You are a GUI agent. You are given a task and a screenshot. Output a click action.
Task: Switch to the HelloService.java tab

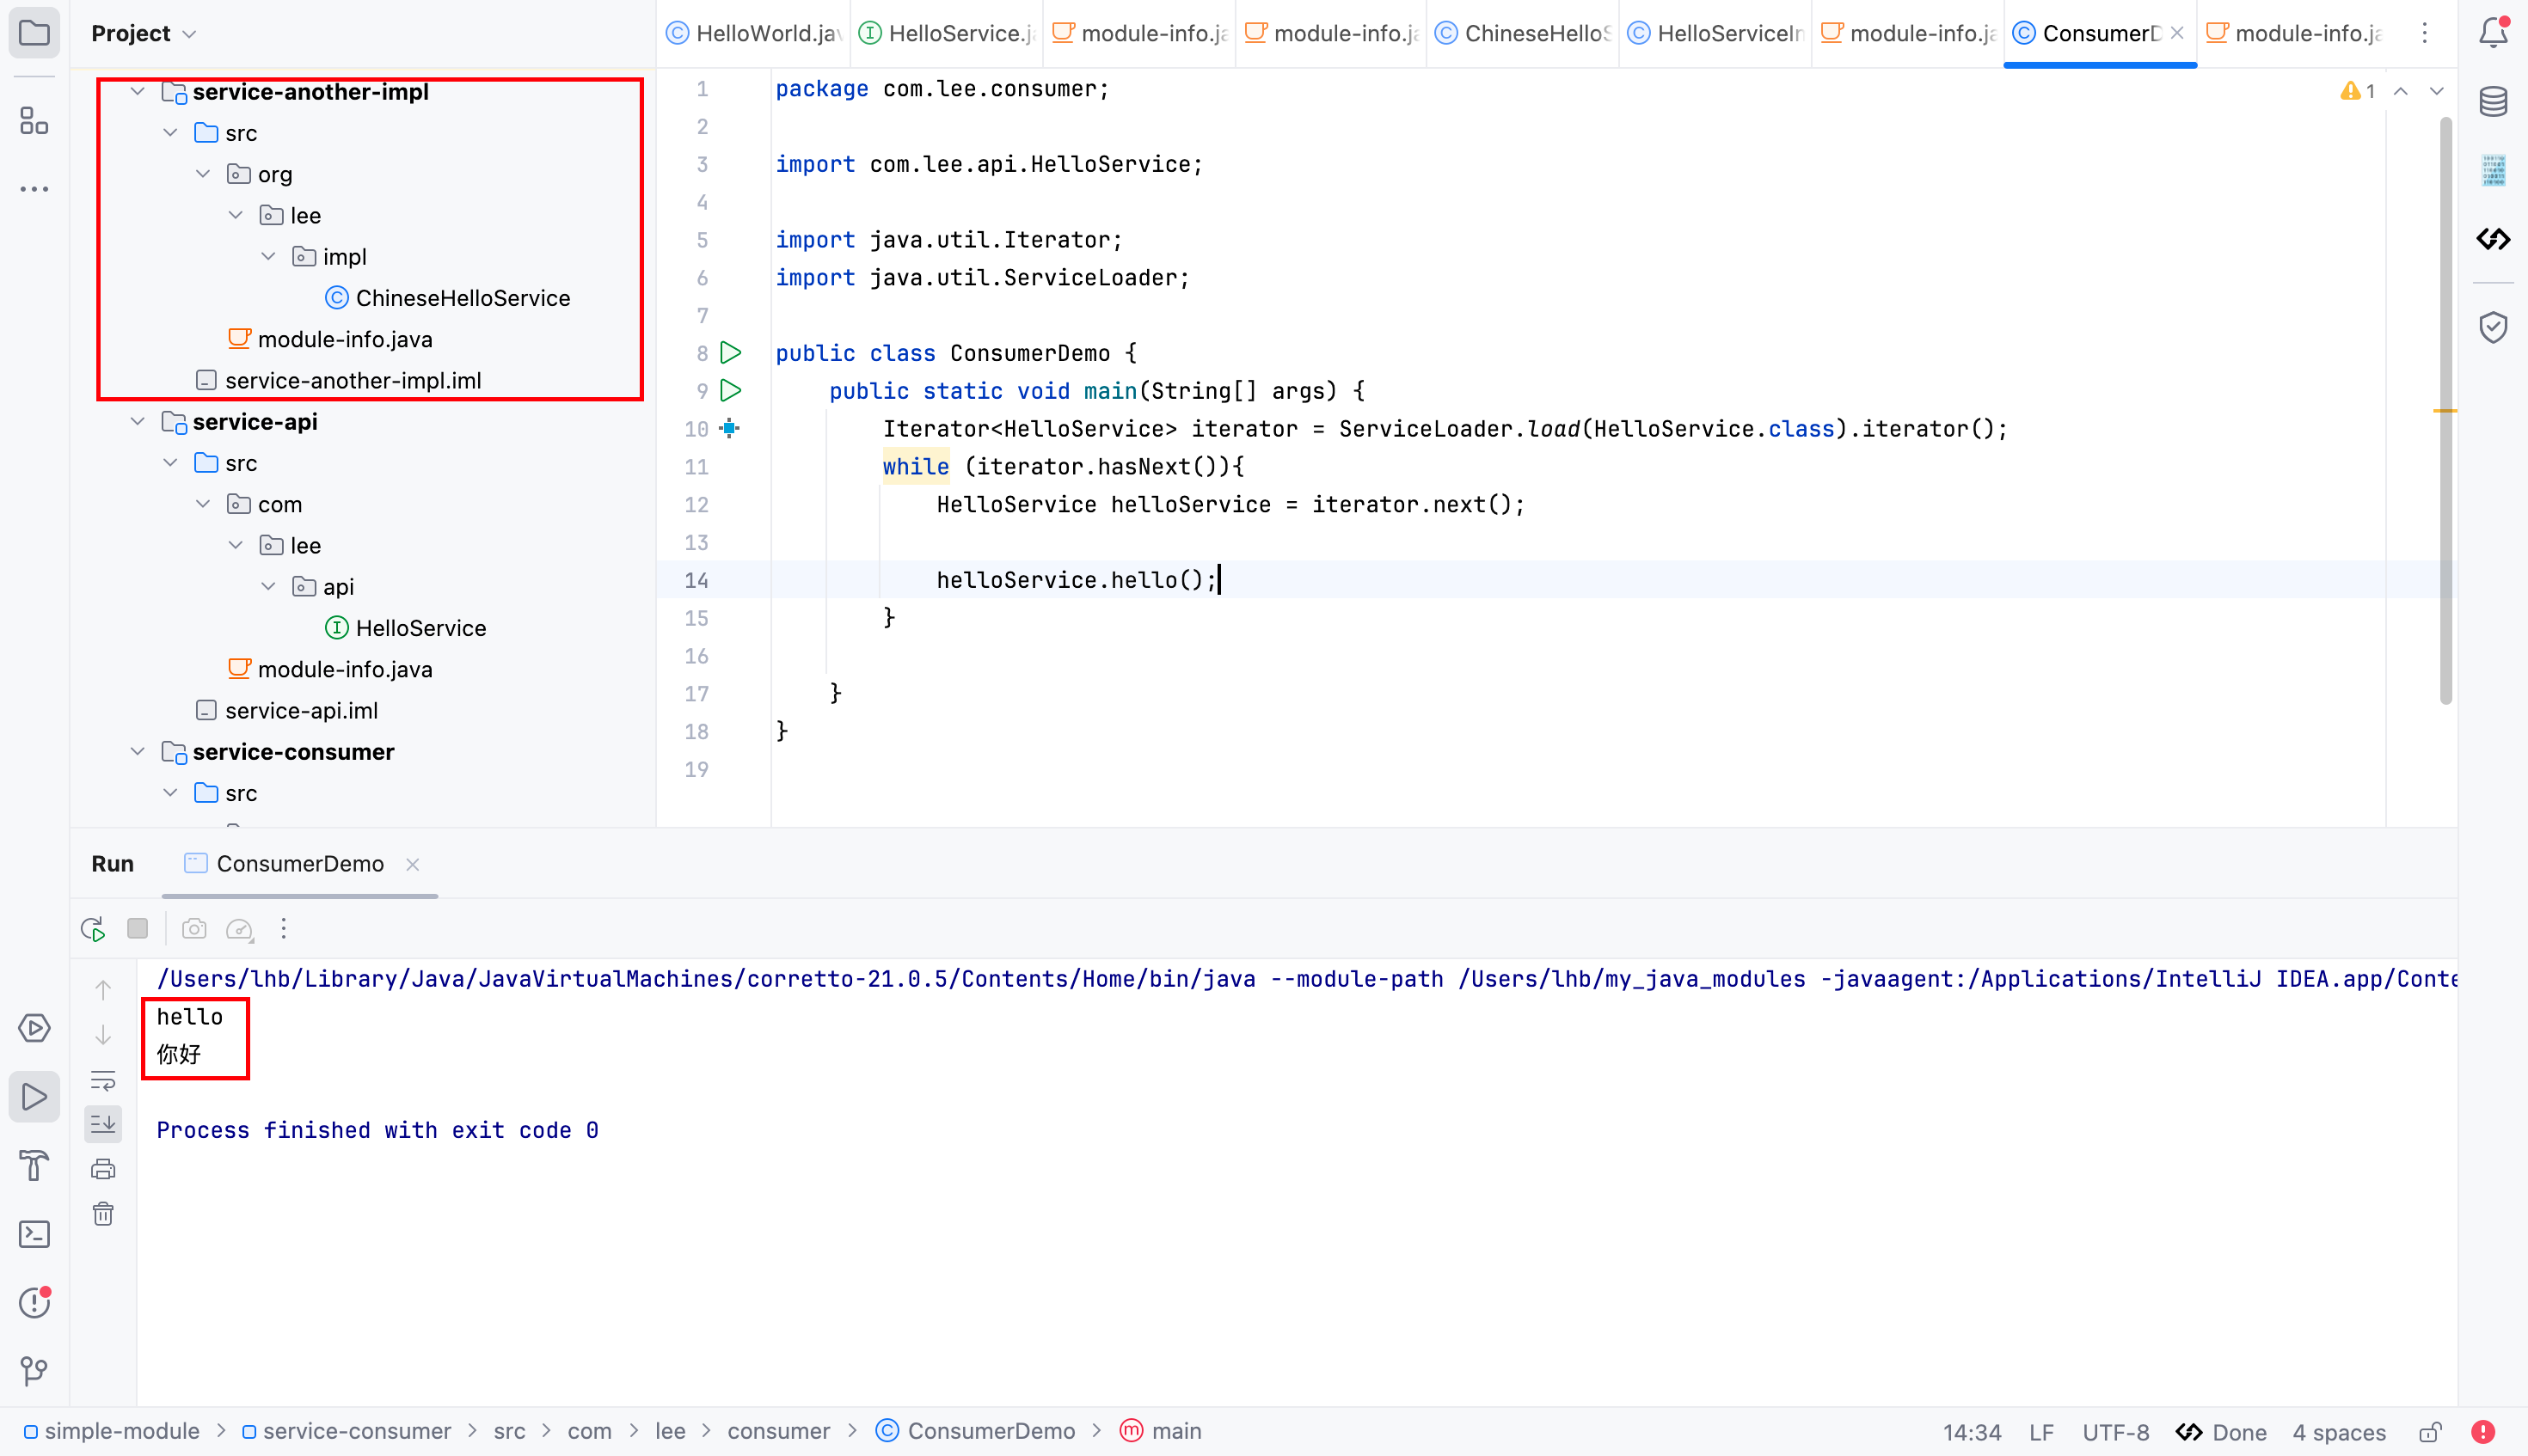point(947,33)
